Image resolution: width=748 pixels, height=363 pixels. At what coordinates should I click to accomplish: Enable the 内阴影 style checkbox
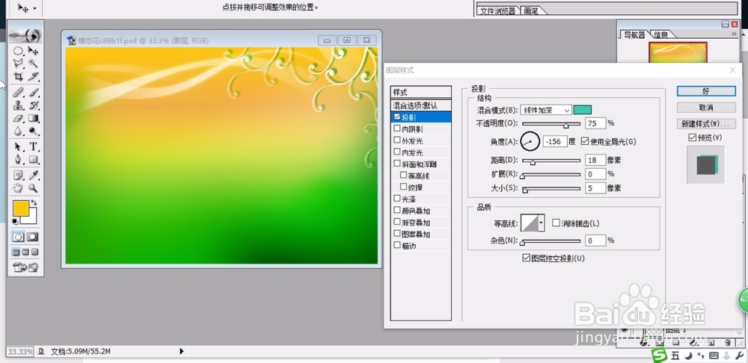[397, 128]
